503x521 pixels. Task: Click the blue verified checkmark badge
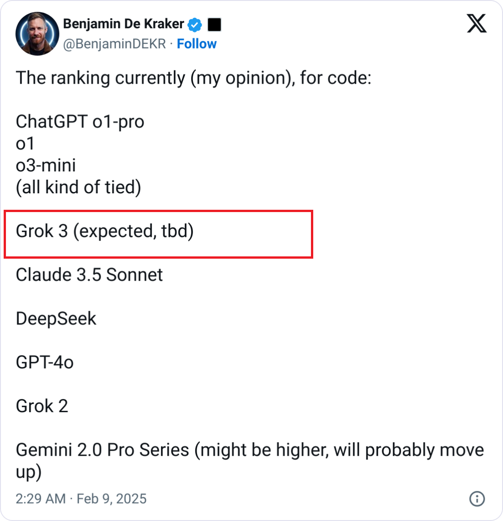pos(195,25)
